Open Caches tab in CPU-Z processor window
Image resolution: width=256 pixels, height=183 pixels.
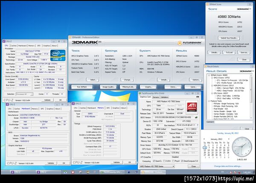pyautogui.click(x=13, y=46)
